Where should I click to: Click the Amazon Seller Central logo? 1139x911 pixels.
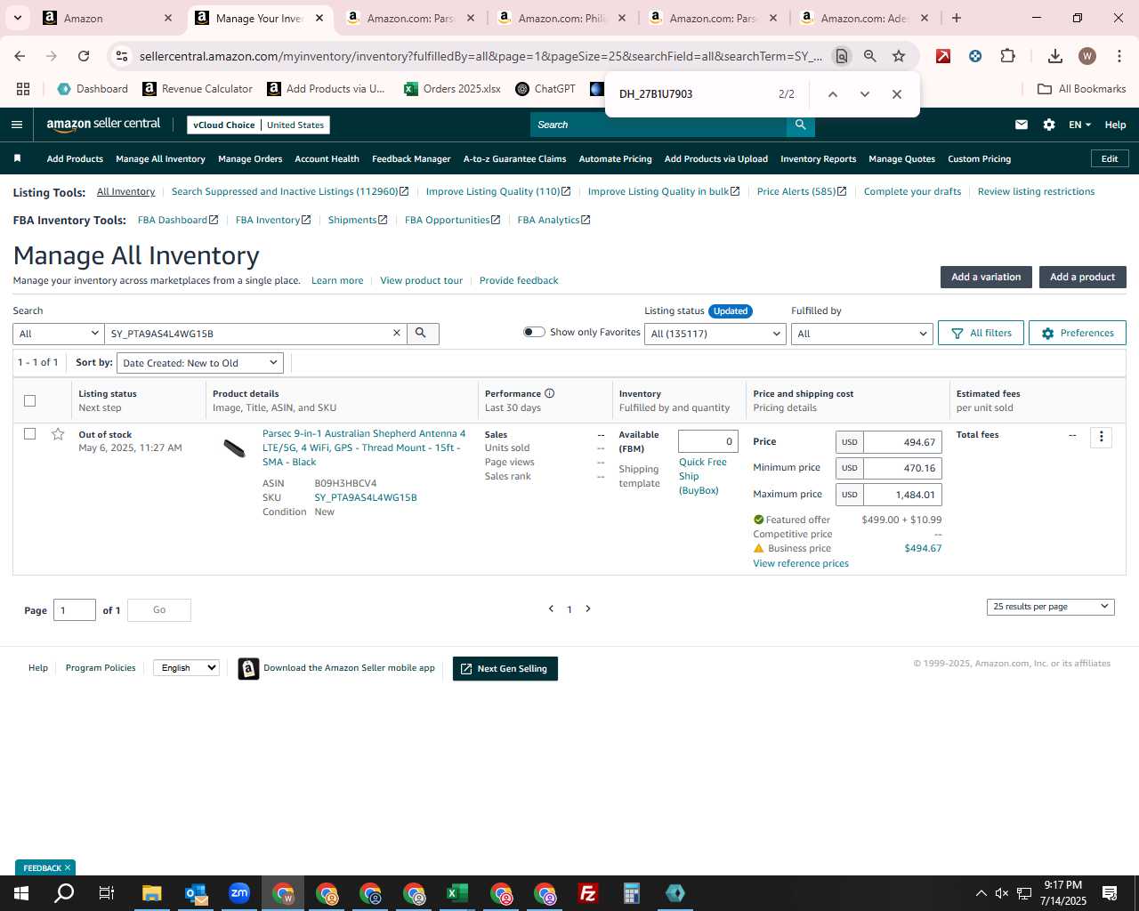pos(103,125)
